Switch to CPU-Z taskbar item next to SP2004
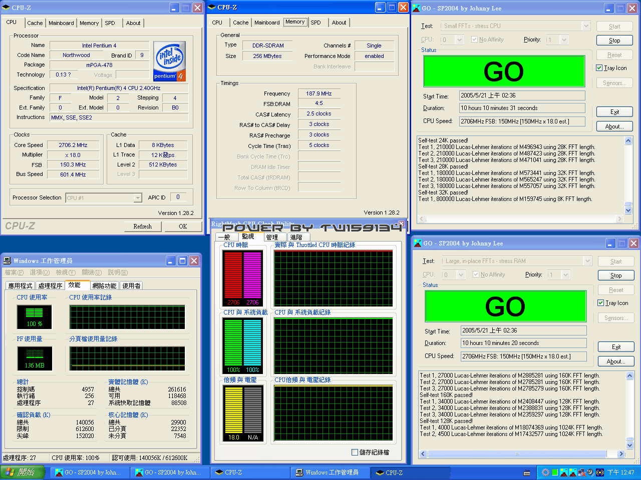 pyautogui.click(x=250, y=472)
